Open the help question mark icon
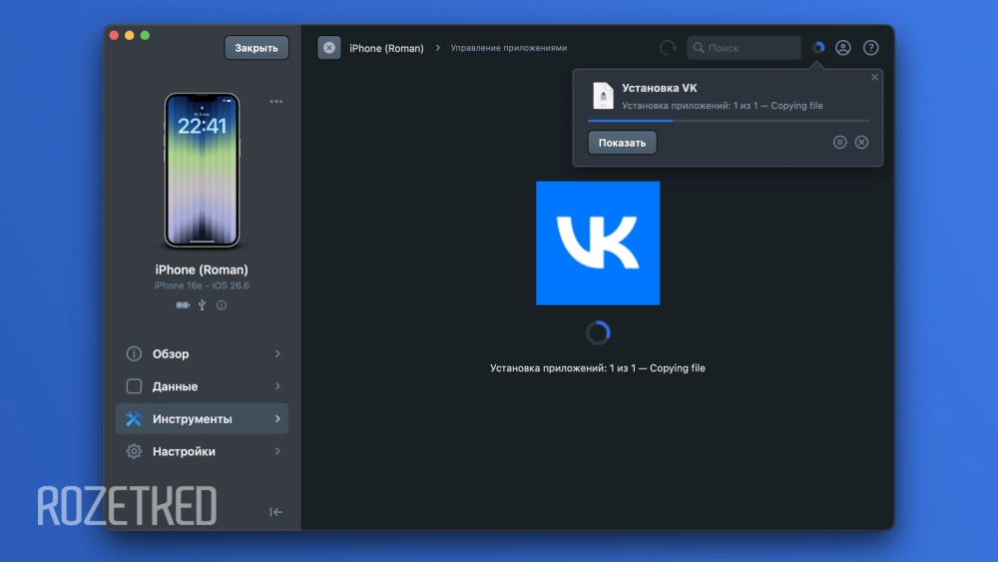This screenshot has height=562, width=998. pos(870,48)
